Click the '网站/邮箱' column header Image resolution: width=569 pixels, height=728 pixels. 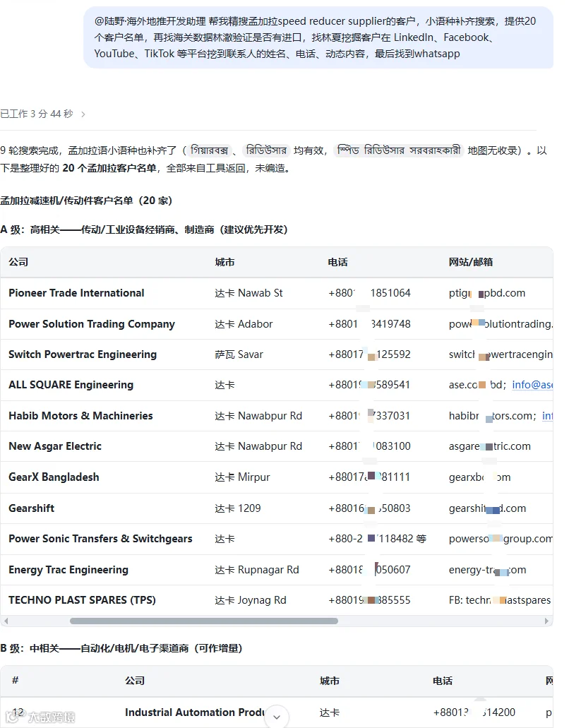[x=471, y=262]
